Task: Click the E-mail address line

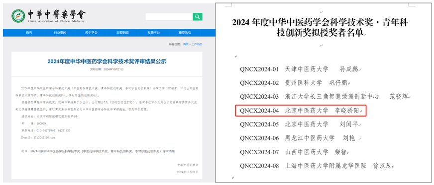Action: click(38, 137)
